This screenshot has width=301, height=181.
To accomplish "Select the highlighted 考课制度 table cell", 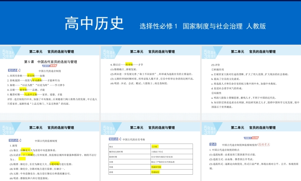I will tap(172, 172).
